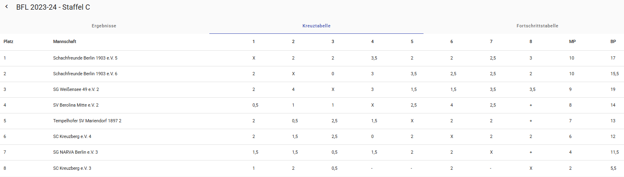Switch to the Ergebnisse tab
Screen dimensions: 624x177
point(104,26)
